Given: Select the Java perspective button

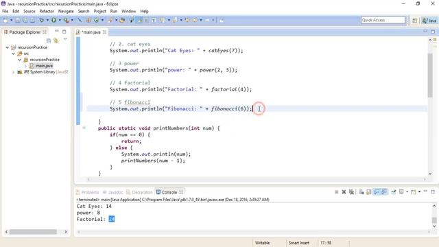Looking at the screenshot, I should (429, 21).
